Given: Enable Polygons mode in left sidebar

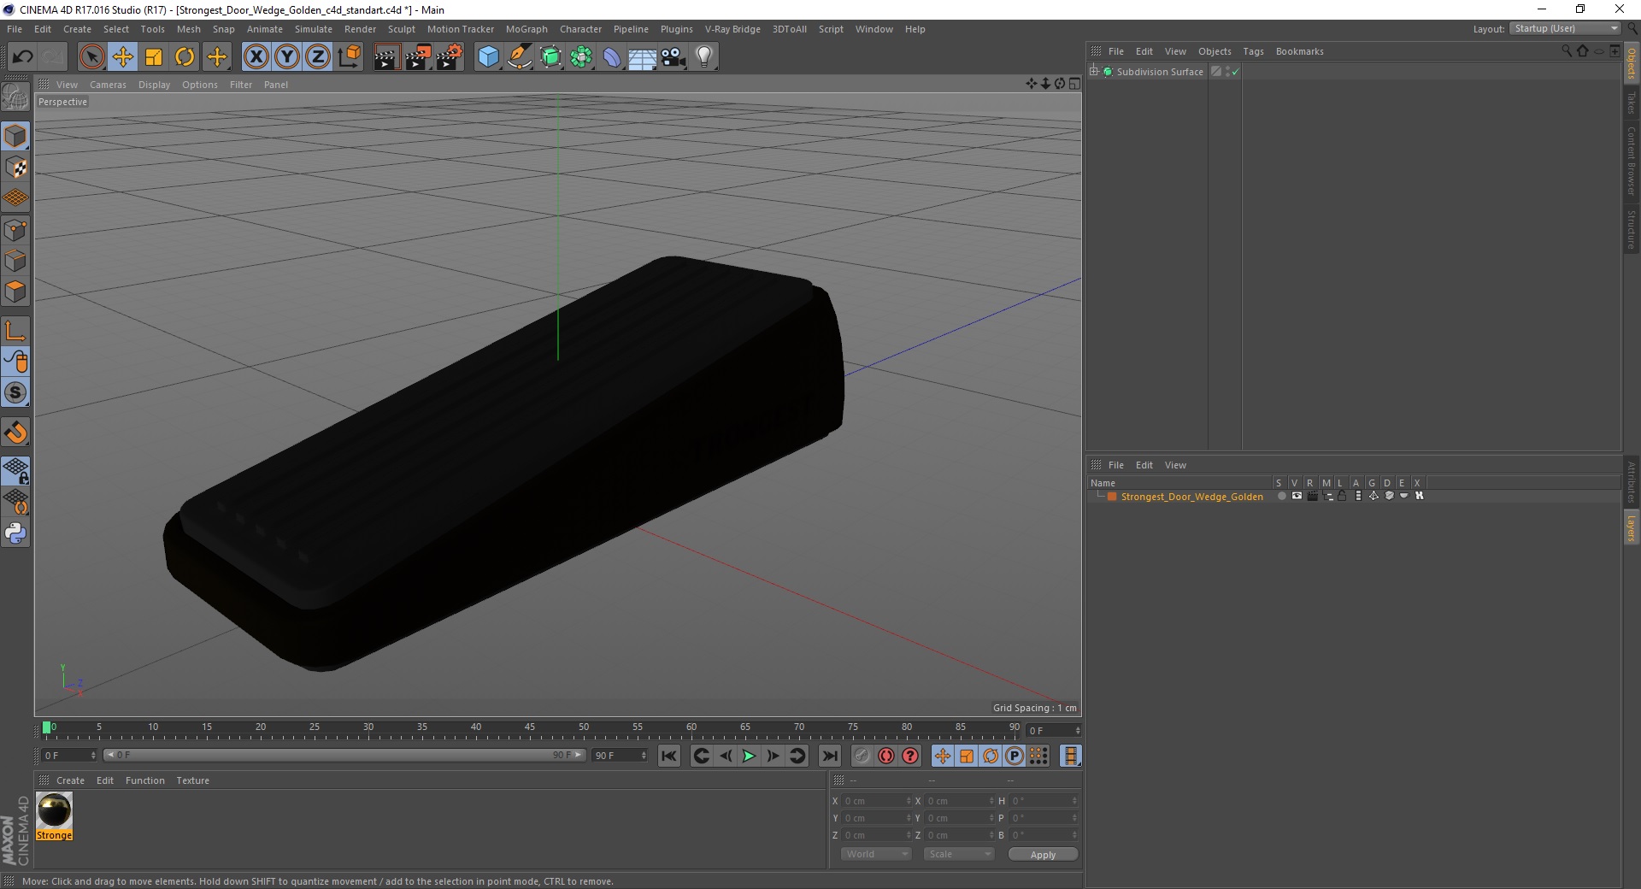Looking at the screenshot, I should (x=15, y=291).
